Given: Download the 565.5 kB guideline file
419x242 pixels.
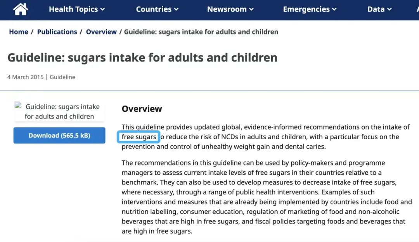Looking at the screenshot, I should click(59, 136).
